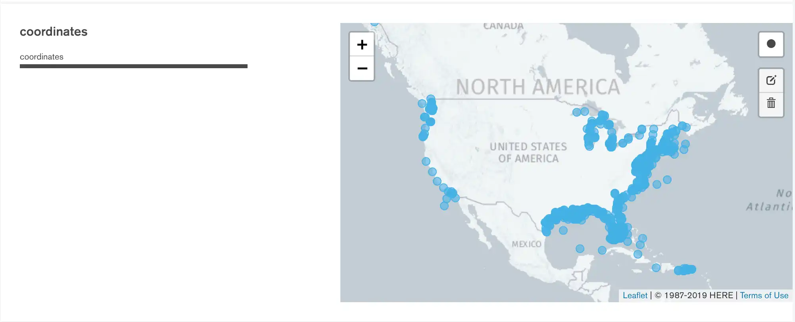Zoom out using the minus control

[x=361, y=68]
